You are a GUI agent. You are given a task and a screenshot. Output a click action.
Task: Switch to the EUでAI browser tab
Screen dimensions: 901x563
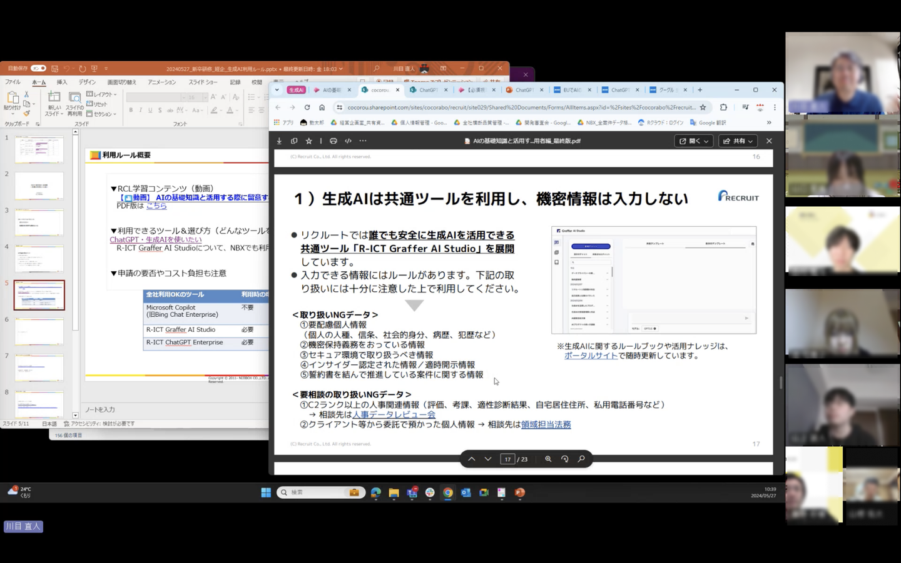point(571,90)
